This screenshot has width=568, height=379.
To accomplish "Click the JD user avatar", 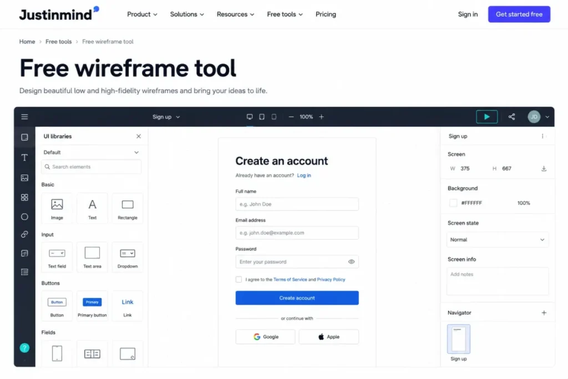I will point(534,117).
